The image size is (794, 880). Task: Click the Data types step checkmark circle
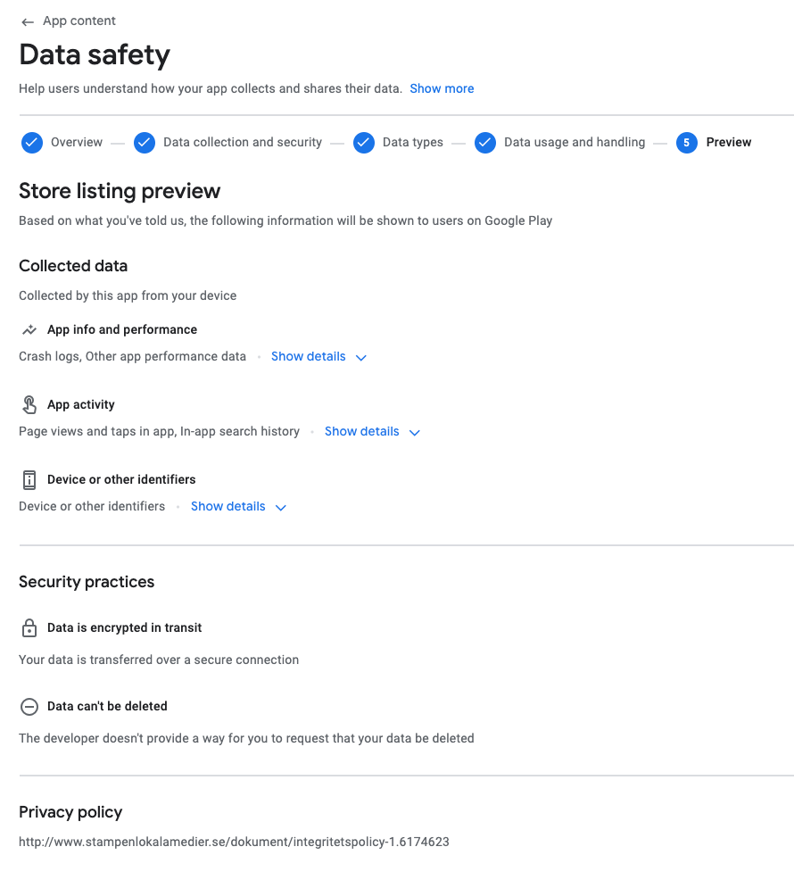point(364,143)
